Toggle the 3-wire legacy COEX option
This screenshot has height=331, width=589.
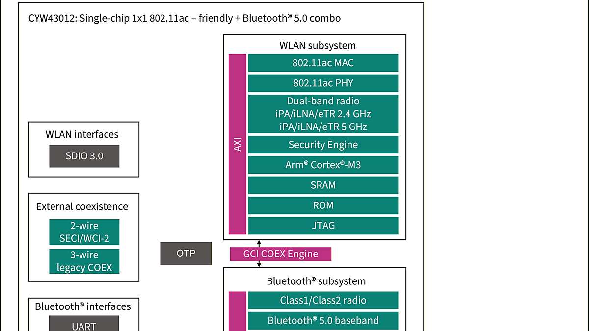click(x=84, y=261)
